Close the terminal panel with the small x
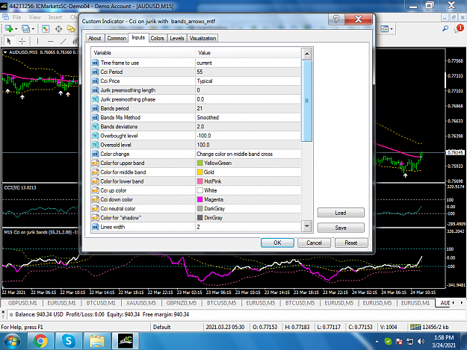Viewport: 467px width, 350px height. click(3, 312)
